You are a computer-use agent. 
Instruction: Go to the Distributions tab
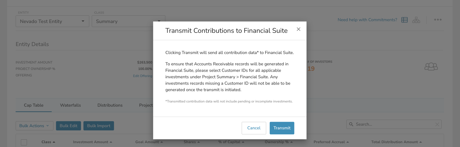point(110,105)
